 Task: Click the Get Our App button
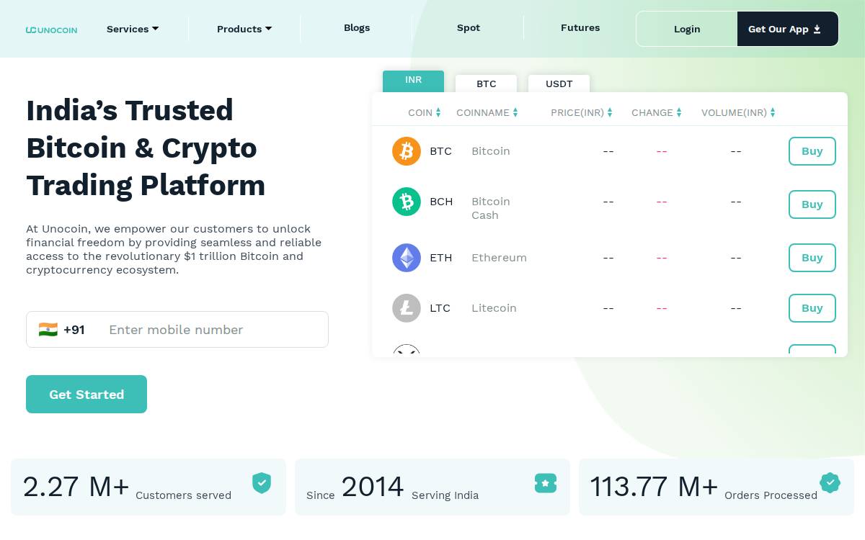[788, 29]
